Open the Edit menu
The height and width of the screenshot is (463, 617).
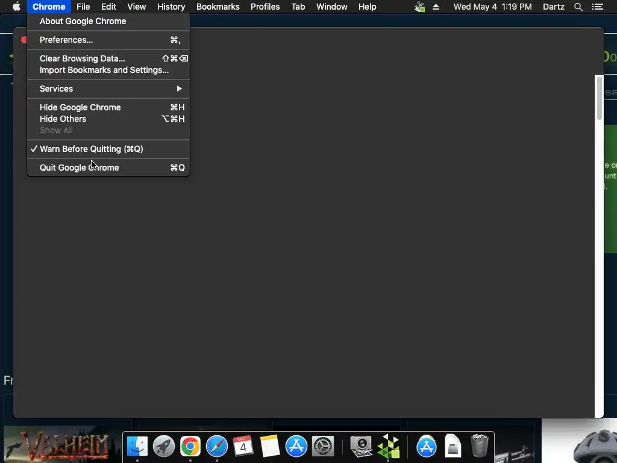pos(108,7)
